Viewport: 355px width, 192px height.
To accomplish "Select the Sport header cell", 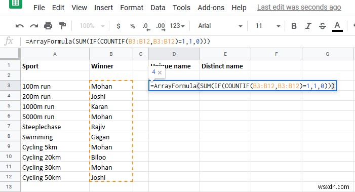I will point(55,65).
